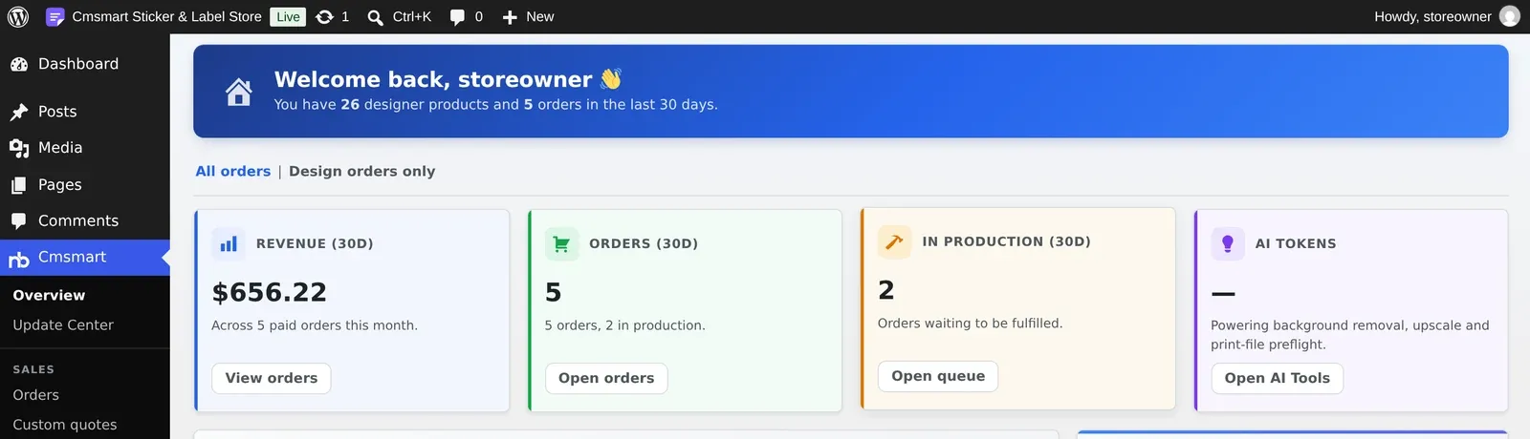Click the SALES section label

pyautogui.click(x=33, y=369)
